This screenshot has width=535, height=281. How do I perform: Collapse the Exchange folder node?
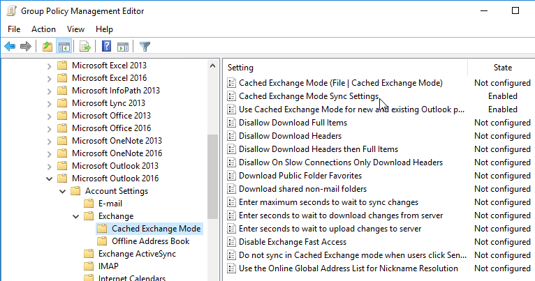pos(75,216)
